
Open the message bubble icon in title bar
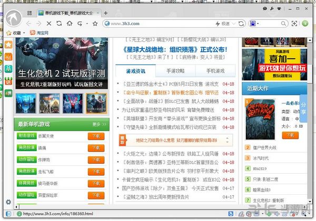coord(265,8)
